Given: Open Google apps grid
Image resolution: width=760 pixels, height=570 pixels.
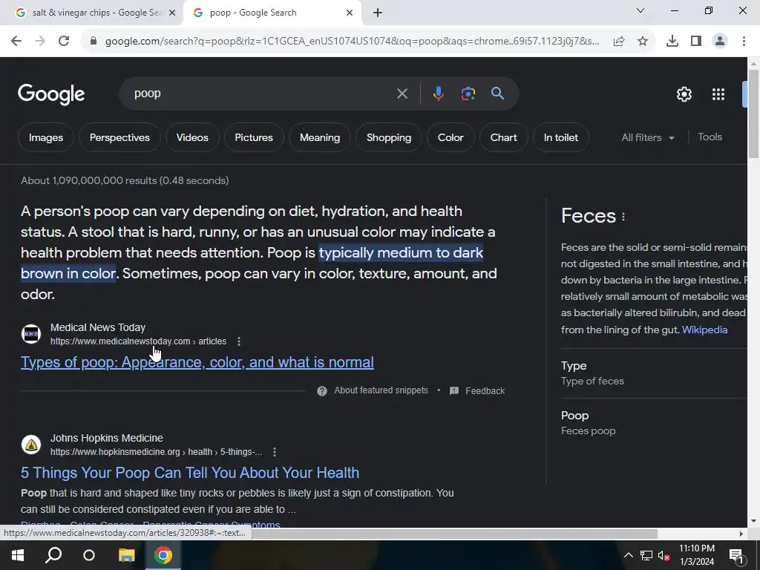Looking at the screenshot, I should (718, 94).
